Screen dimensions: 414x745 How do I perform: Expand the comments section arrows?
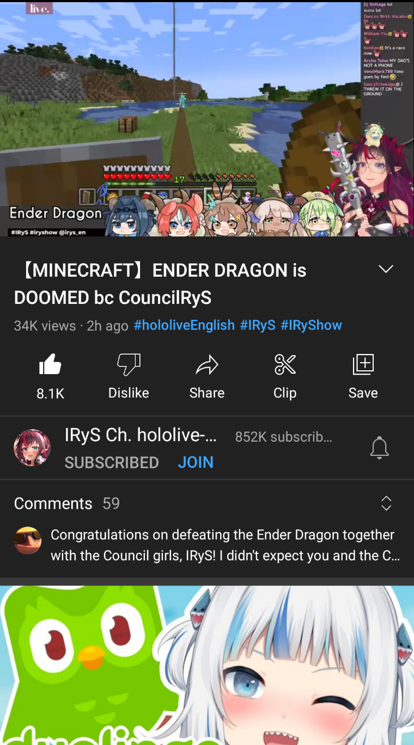(386, 503)
